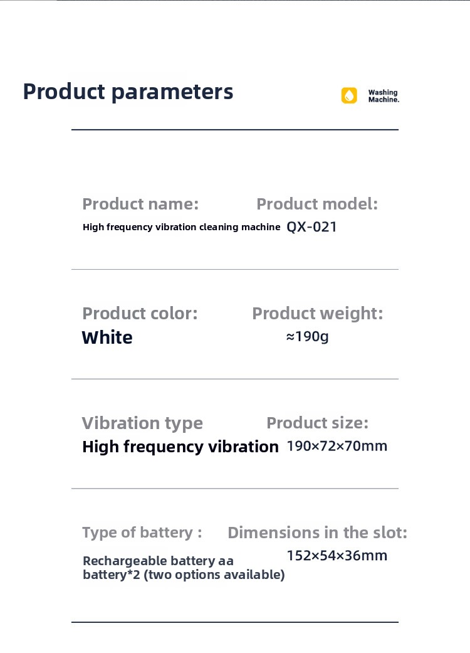Image resolution: width=470 pixels, height=653 pixels.
Task: Click the bottom dark horizontal divider line
Action: tap(235, 622)
